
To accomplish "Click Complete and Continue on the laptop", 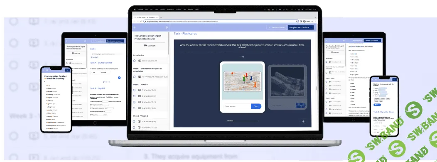I will pos(301,27).
